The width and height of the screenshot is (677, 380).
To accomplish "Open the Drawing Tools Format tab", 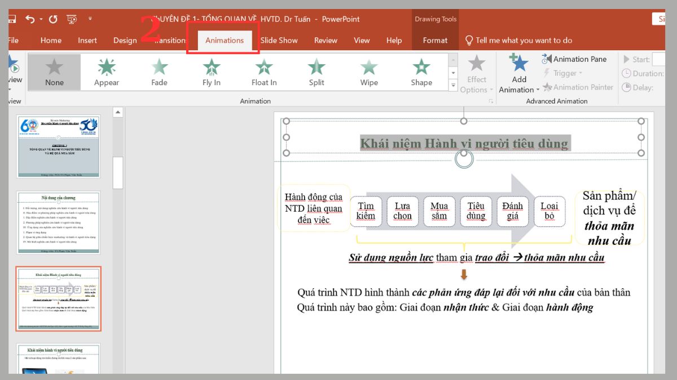I will [x=434, y=40].
